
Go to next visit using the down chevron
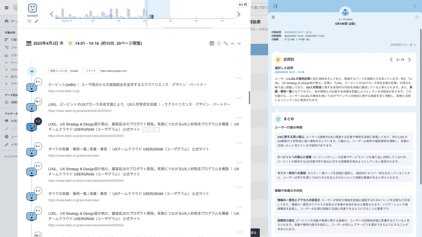pyautogui.click(x=239, y=43)
